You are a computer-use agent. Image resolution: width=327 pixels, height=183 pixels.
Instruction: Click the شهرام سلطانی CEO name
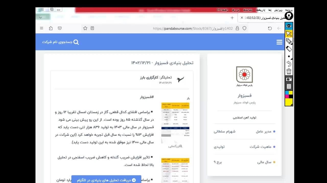[225, 131]
